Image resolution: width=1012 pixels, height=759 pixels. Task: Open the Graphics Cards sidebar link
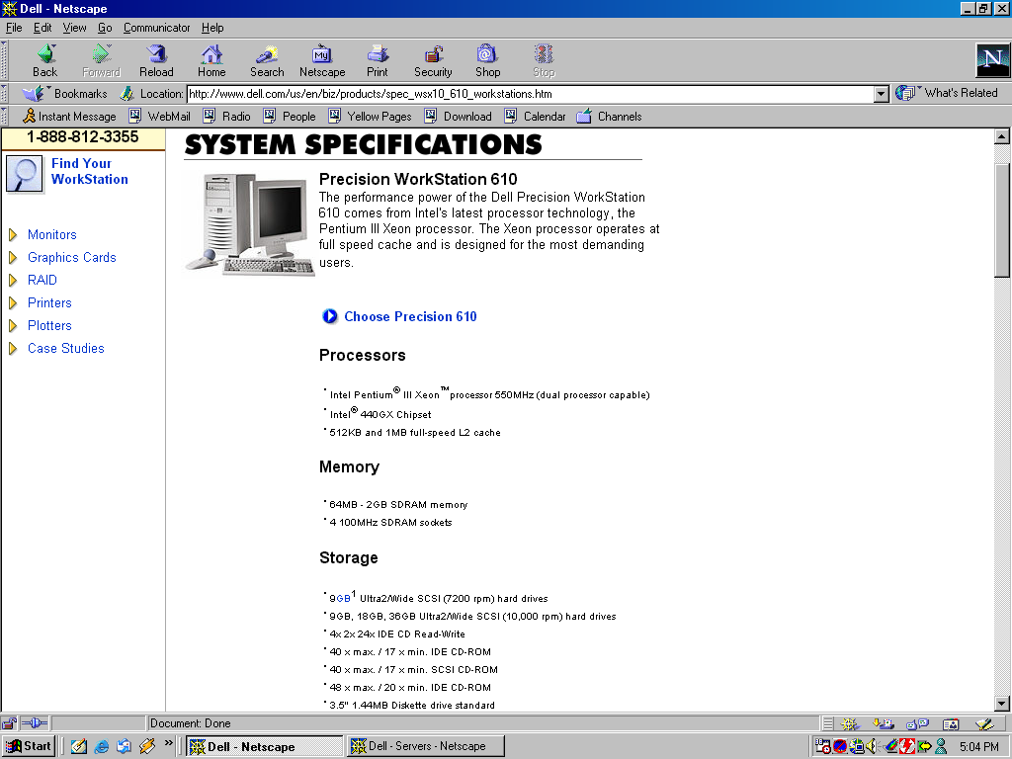click(x=71, y=258)
